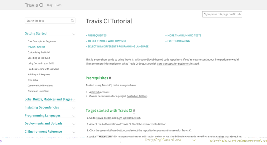Open Using Docker in your Build
Screen dimensions: 267x145
41,63
